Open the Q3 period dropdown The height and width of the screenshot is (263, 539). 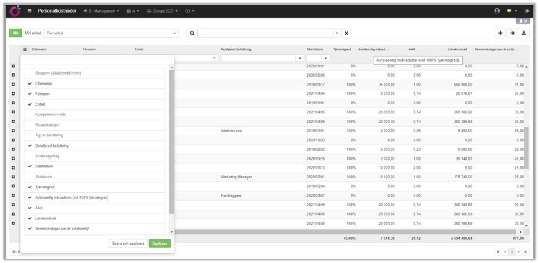pos(189,11)
